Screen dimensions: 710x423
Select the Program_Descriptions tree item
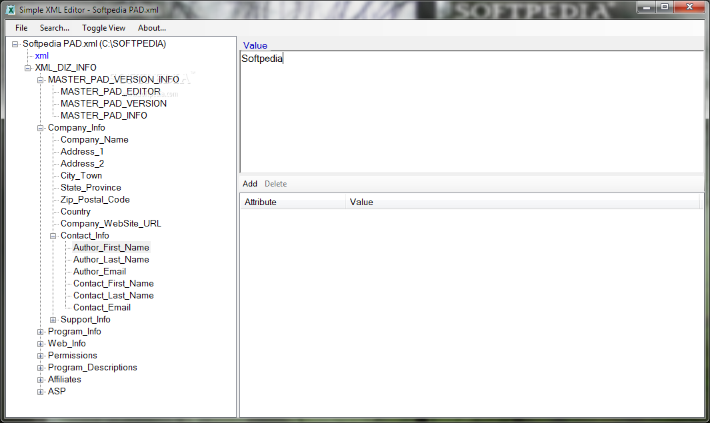[93, 367]
